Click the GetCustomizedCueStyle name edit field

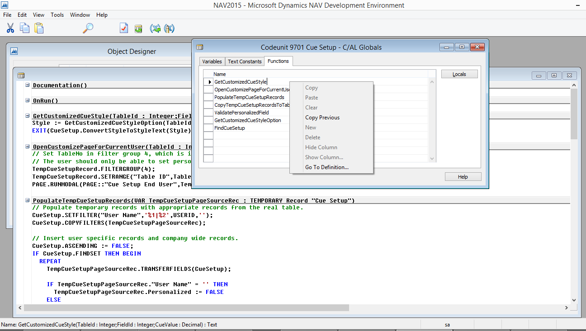pyautogui.click(x=251, y=82)
